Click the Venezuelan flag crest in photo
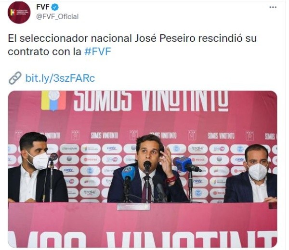The image size is (289, 250). click(x=53, y=100)
